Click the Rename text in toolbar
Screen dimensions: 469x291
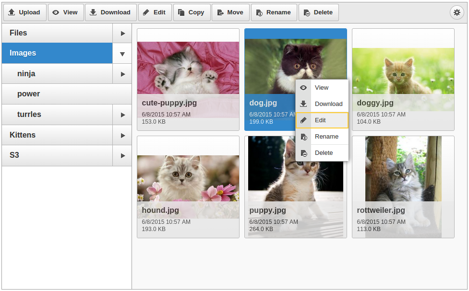tap(278, 12)
